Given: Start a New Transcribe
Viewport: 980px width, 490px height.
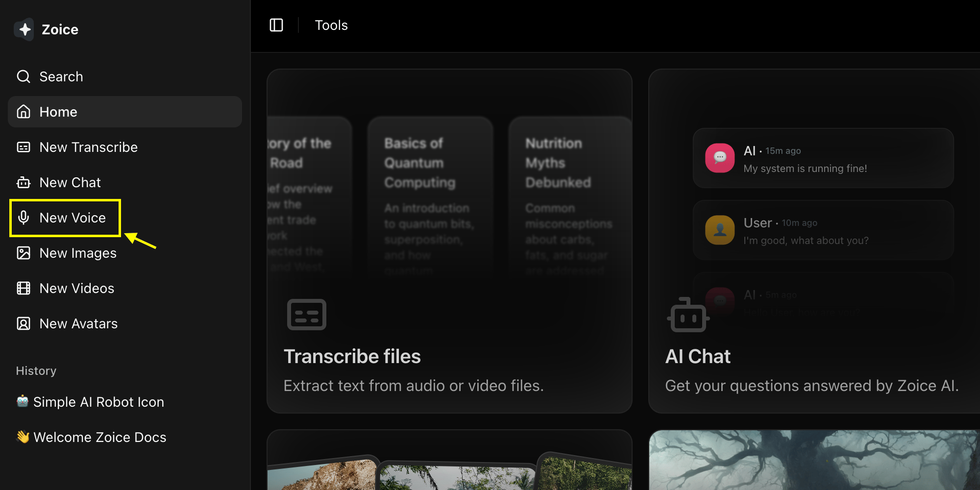Looking at the screenshot, I should pos(125,147).
